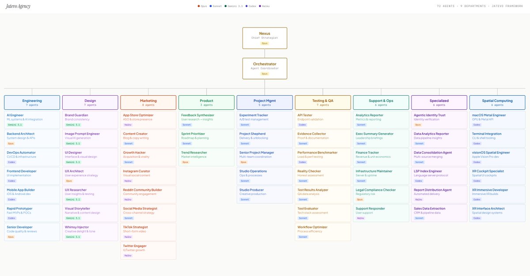Click the 'Codex' legend label

click(252, 7)
